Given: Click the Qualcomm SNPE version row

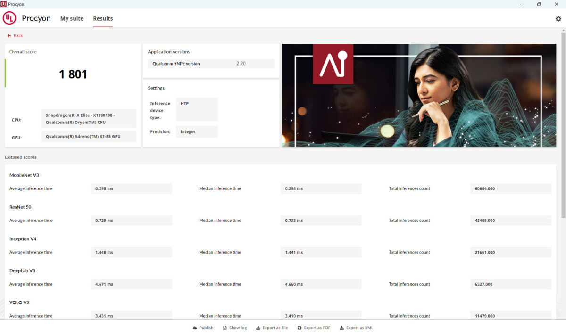Looking at the screenshot, I should (x=211, y=64).
